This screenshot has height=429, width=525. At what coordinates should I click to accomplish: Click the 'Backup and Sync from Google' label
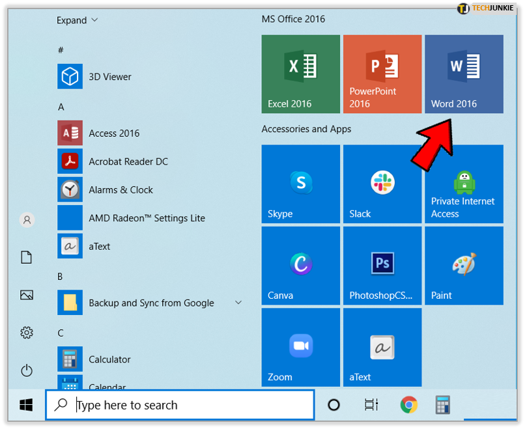151,303
